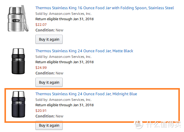Buy the Matte Black food jar again
Viewport: 184px width, 132px height.
(49, 82)
